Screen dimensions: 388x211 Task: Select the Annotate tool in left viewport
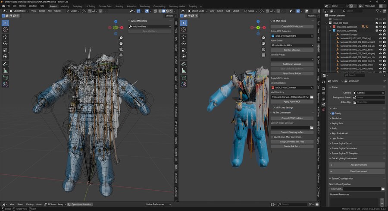[5, 64]
